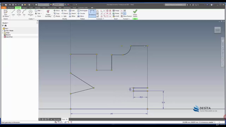Switch to the View ribbon tab
Viewport: 226px width, 127px height.
coord(44,8)
